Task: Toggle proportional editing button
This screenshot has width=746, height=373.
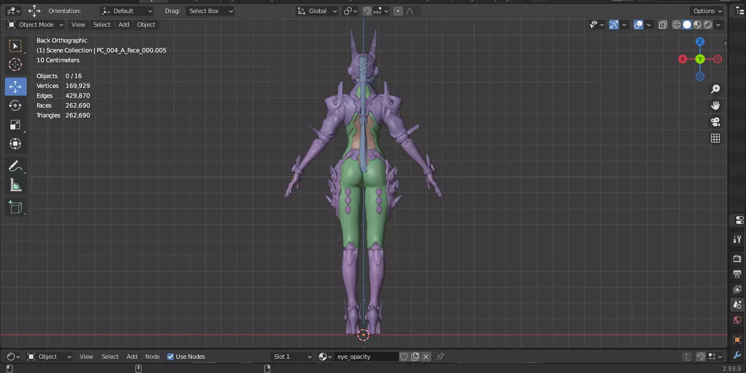Action: 398,11
